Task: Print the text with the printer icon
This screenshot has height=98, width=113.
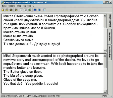Action: pos(16,10)
